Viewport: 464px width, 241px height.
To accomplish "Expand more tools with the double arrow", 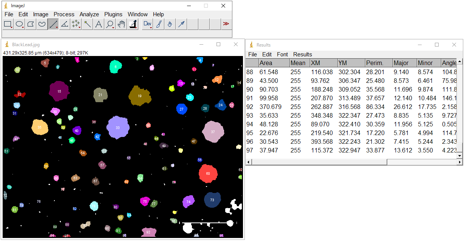I will (226, 24).
